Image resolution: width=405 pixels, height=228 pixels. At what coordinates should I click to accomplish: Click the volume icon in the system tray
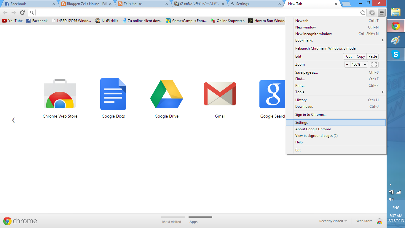click(391, 199)
